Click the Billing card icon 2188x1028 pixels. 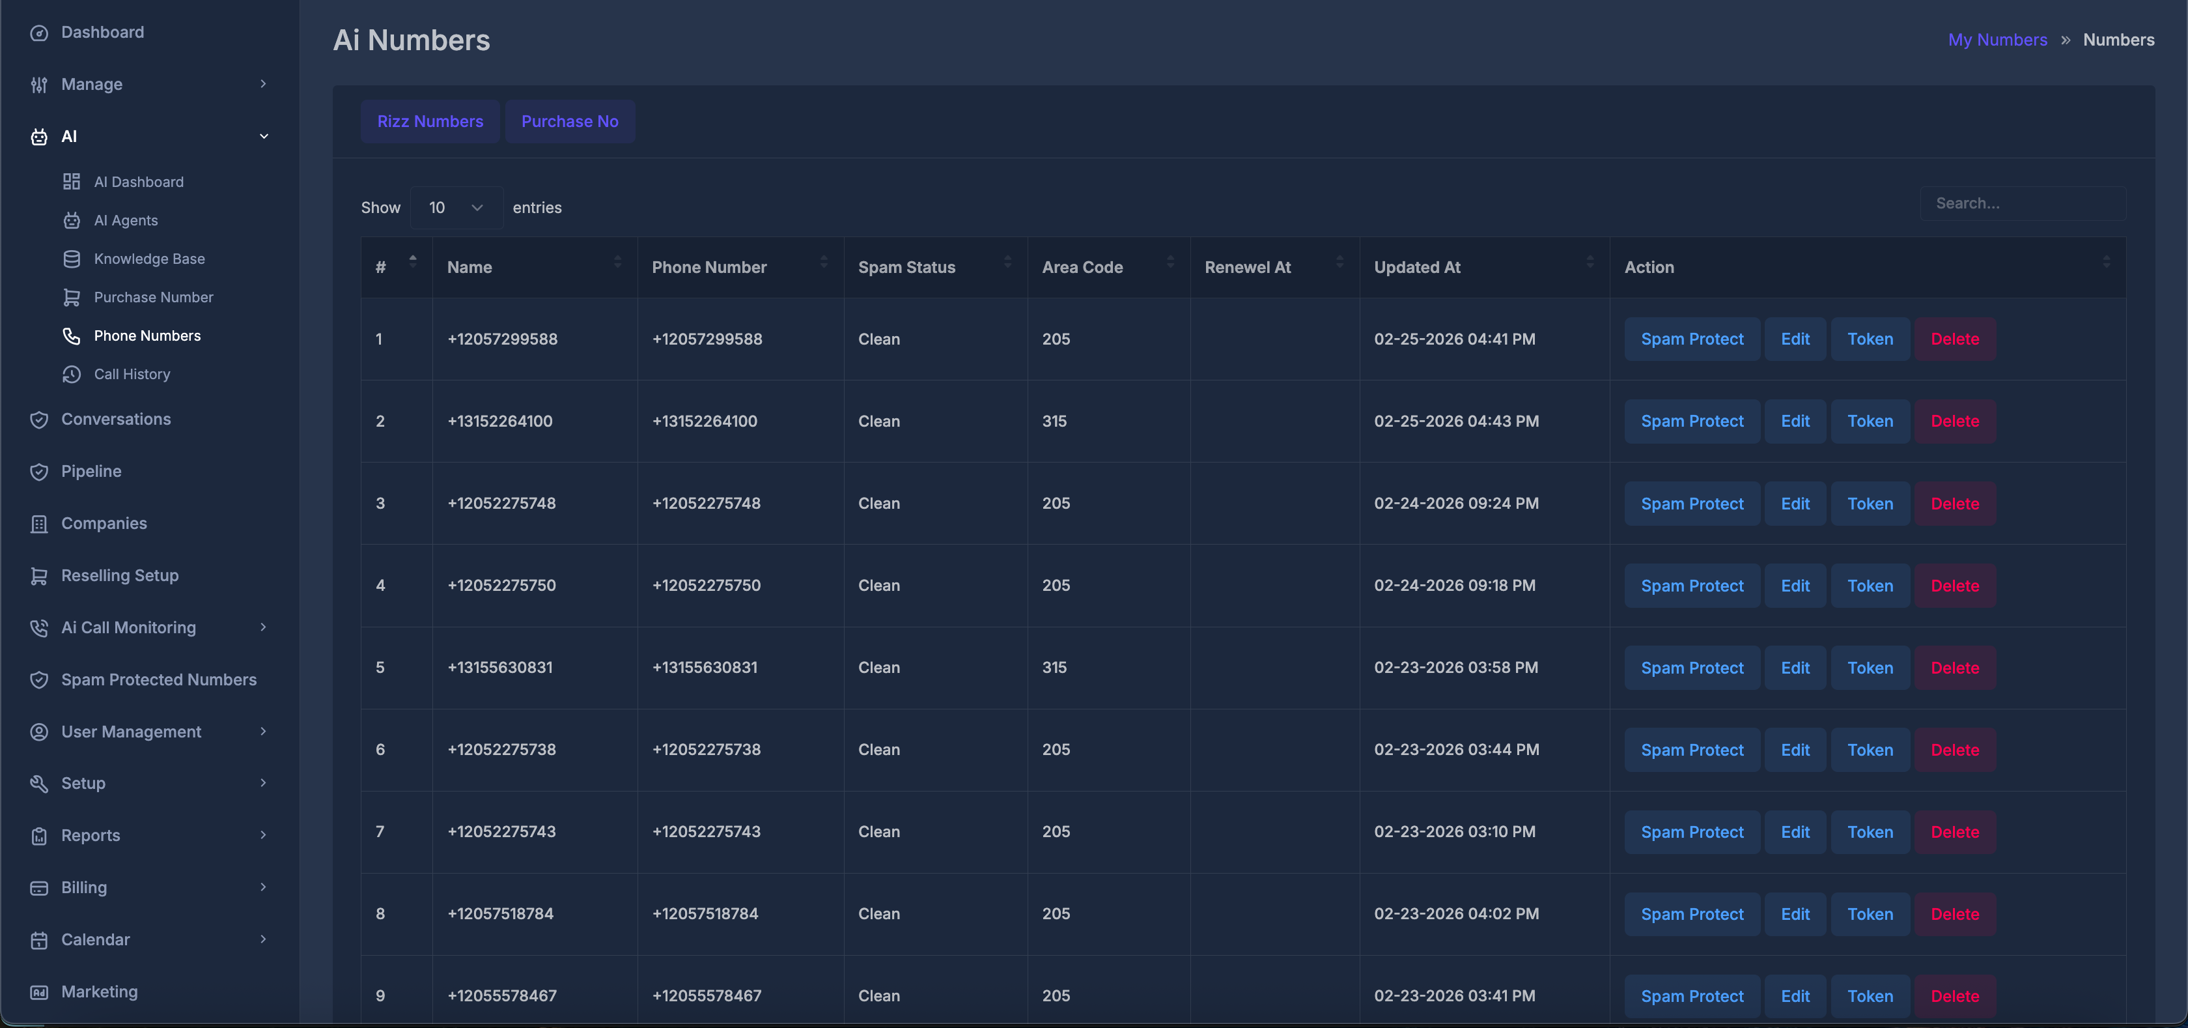[39, 888]
